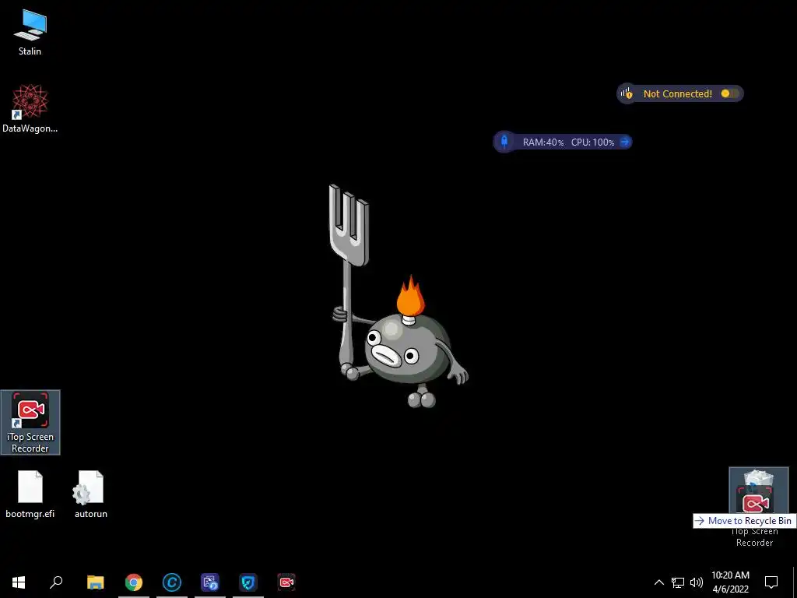Open the Action Center notifications icon

coord(771,582)
